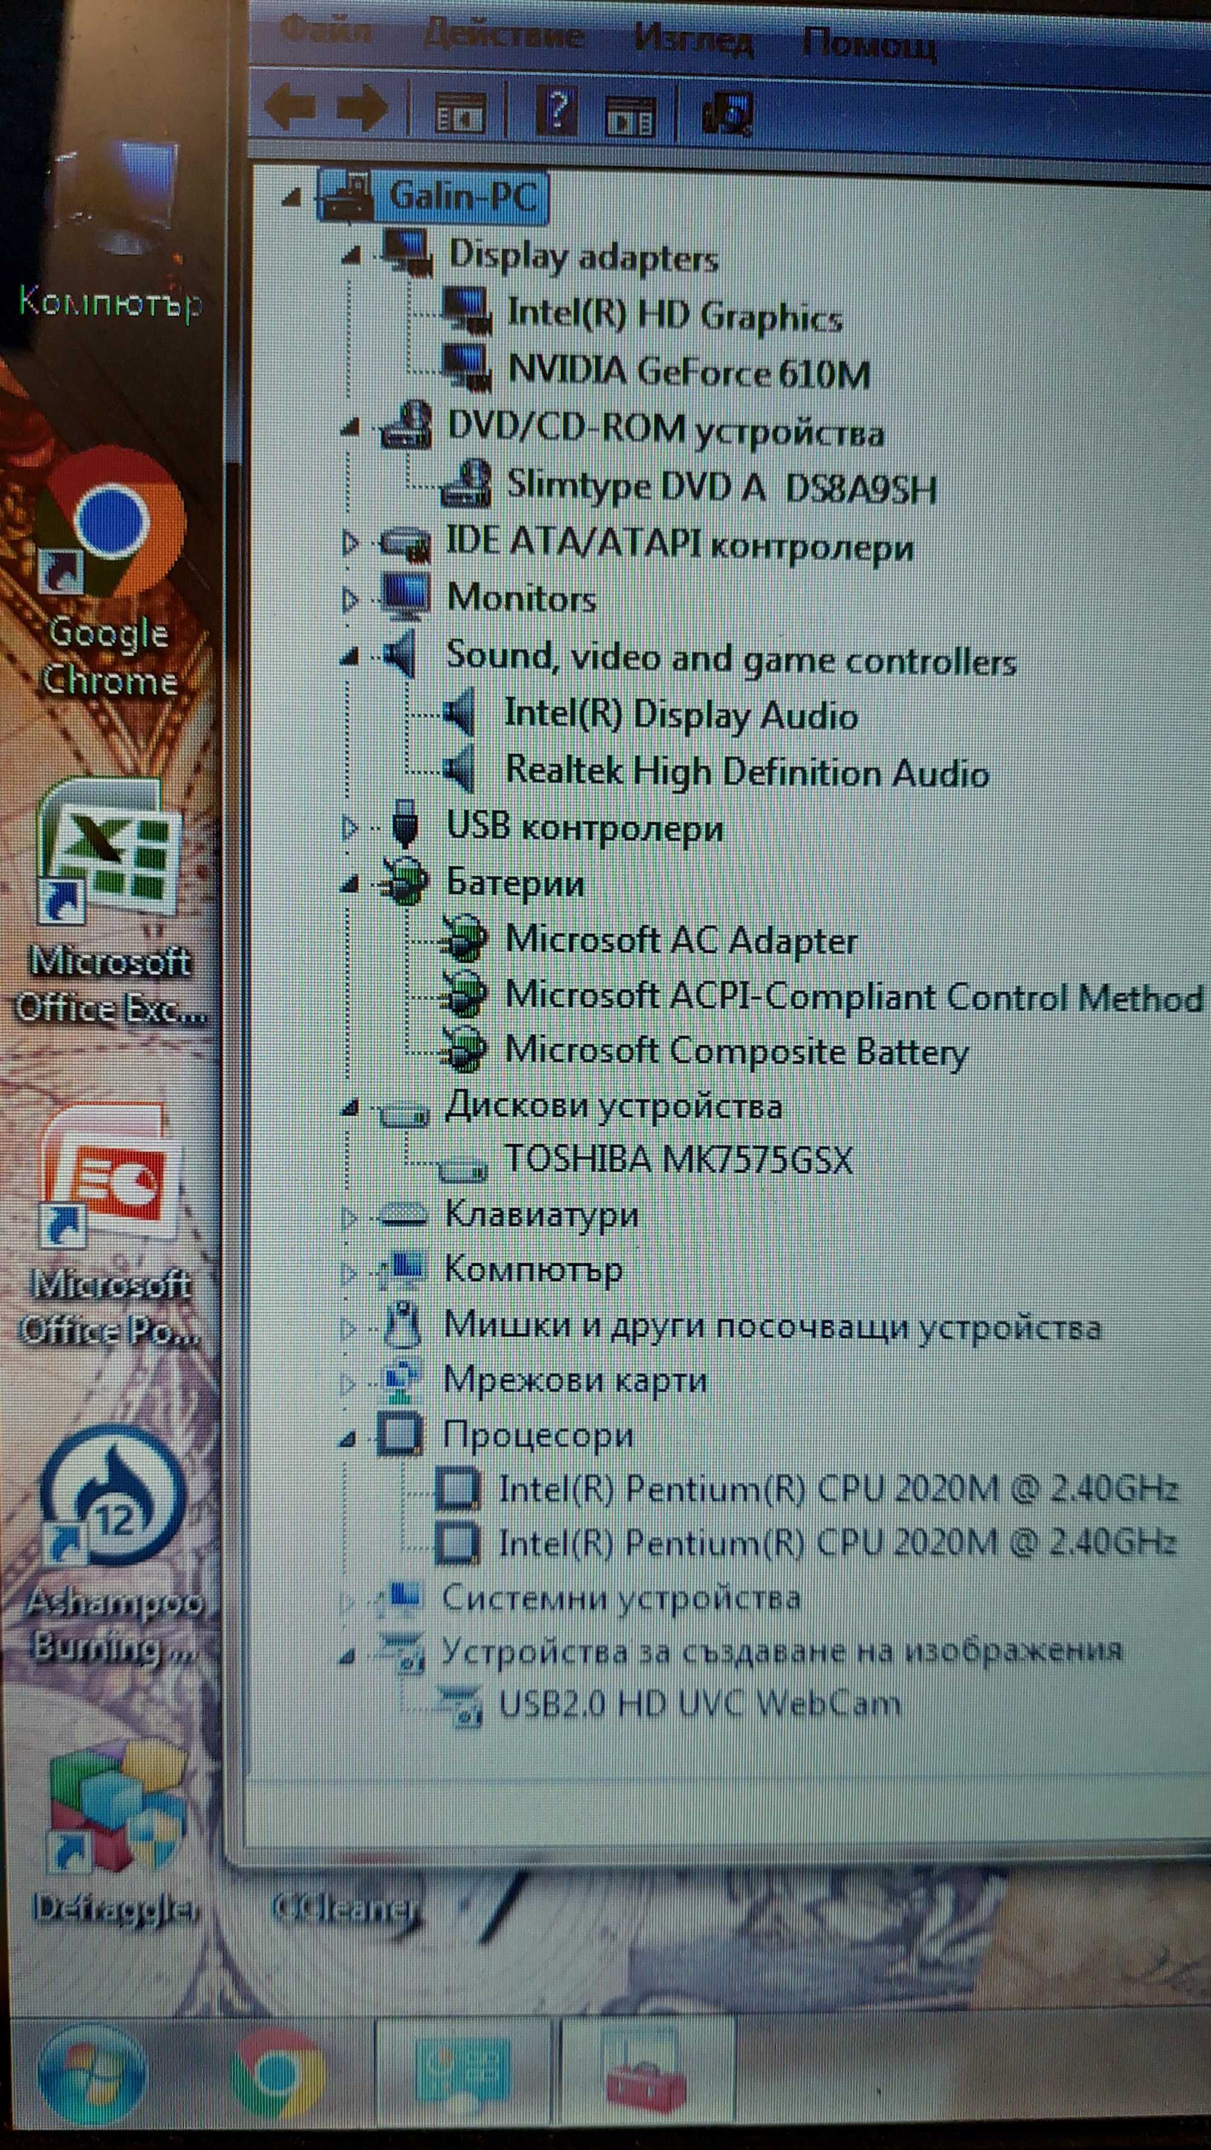Select Defraggler desktop shortcut
The height and width of the screenshot is (2150, 1211).
tap(115, 1833)
